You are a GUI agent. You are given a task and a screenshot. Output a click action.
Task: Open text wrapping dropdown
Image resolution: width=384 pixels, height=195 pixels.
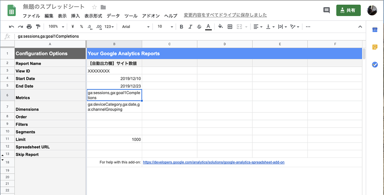click(x=282, y=27)
